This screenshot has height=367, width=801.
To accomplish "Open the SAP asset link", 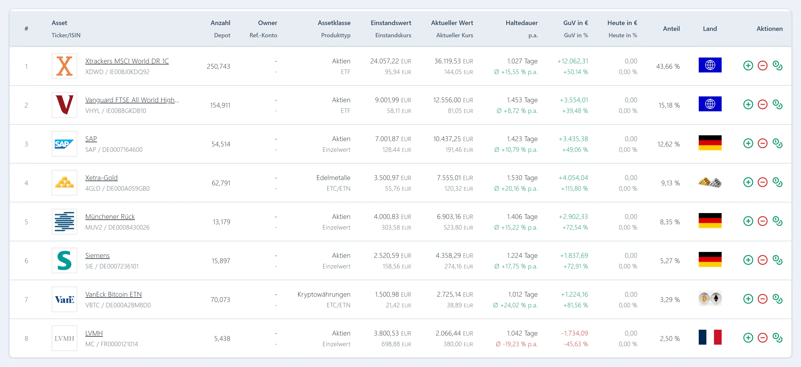I will coord(91,139).
